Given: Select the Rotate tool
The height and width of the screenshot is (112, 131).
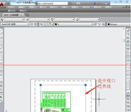Looking at the screenshot, I should point(128,53).
